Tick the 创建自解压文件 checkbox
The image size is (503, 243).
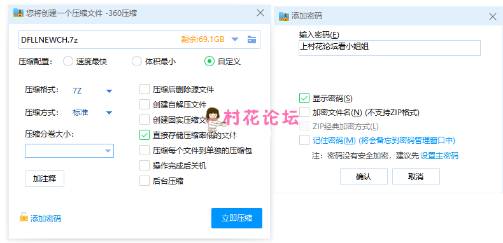tap(145, 104)
